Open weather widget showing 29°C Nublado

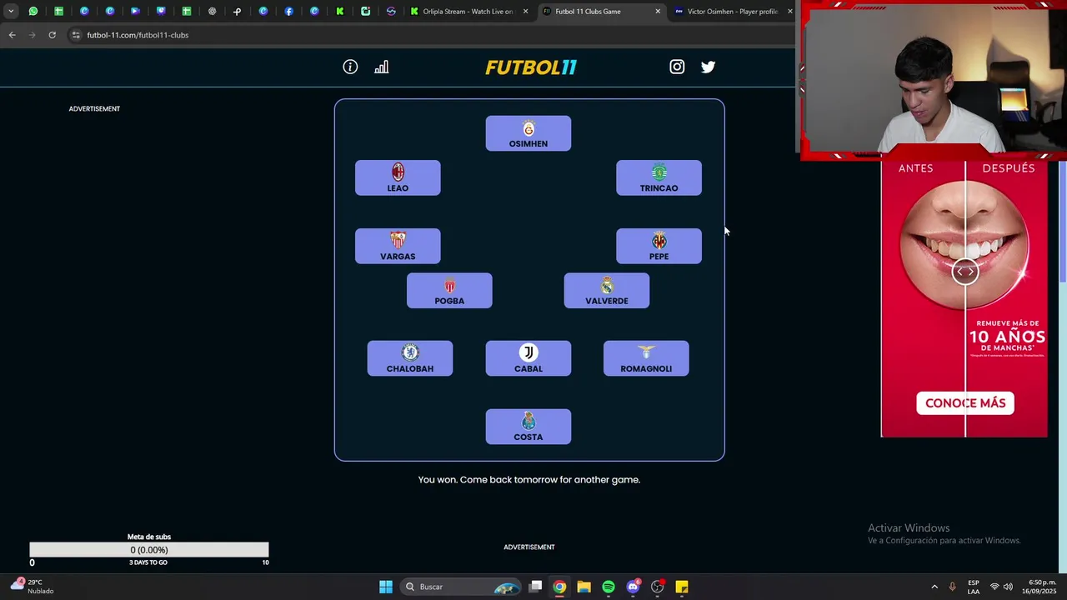pyautogui.click(x=33, y=587)
